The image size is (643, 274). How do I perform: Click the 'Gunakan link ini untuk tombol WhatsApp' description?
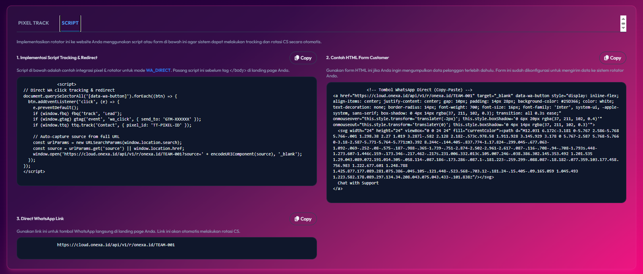coord(128,231)
